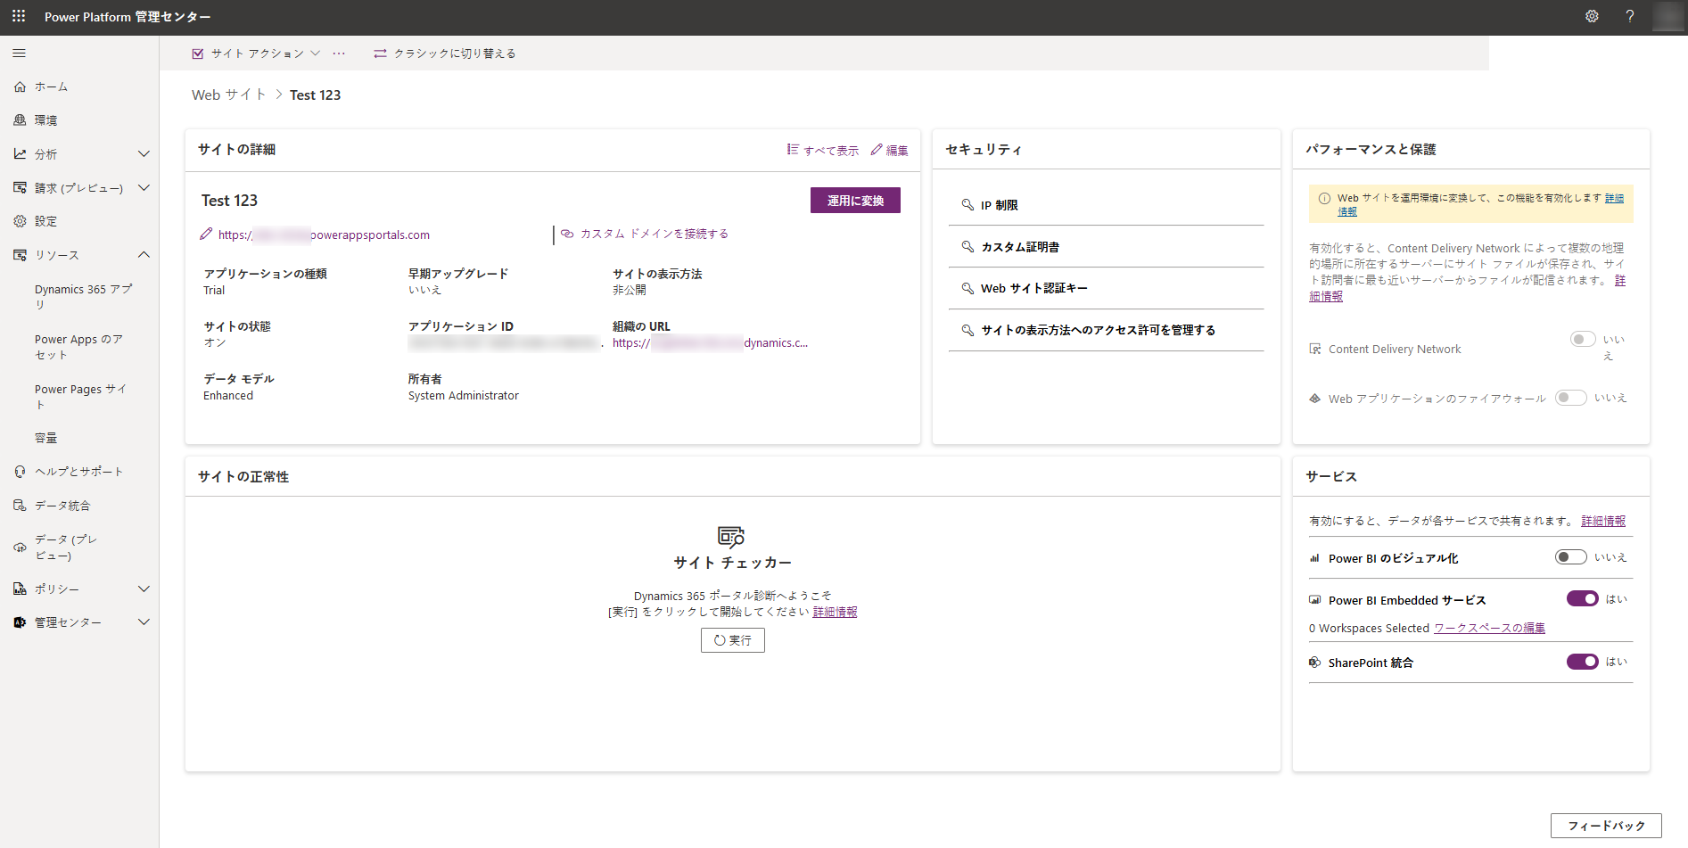Click SharePoint 統合 icon
The width and height of the screenshot is (1688, 848).
click(x=1314, y=663)
